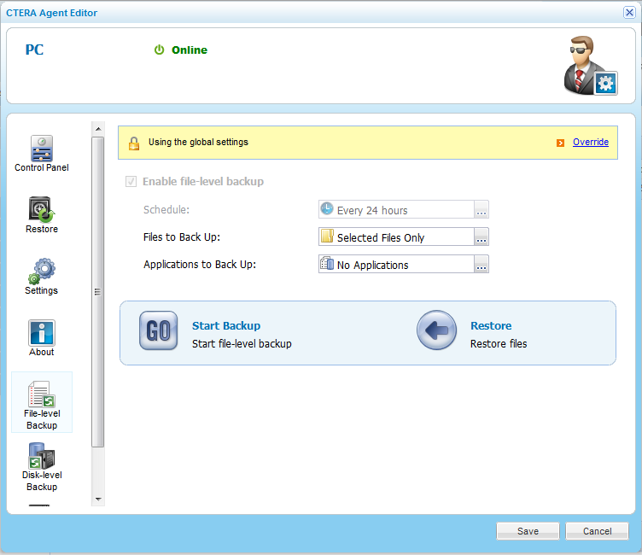Click 'Start file-level backup' description

(242, 343)
